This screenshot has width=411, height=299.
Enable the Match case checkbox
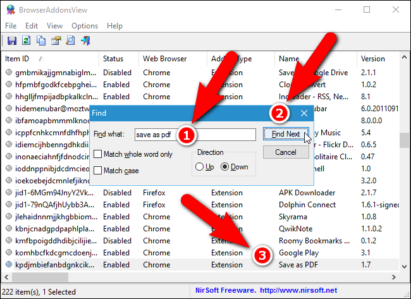[98, 170]
